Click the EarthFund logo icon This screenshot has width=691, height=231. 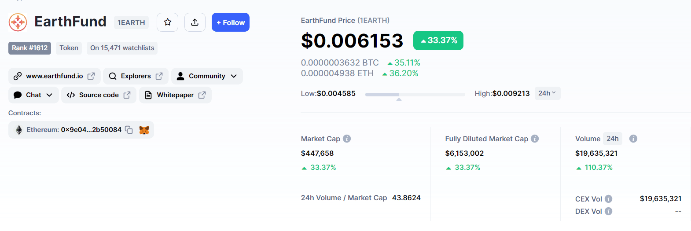pyautogui.click(x=18, y=22)
